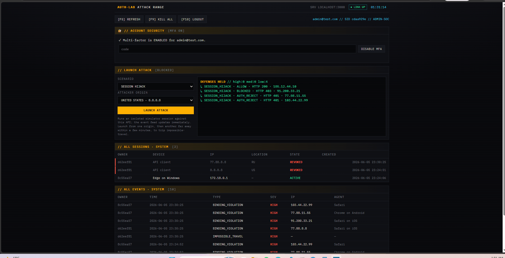Click IP 77.88.8.8 in the sessions table
505x258 pixels.
click(x=218, y=162)
